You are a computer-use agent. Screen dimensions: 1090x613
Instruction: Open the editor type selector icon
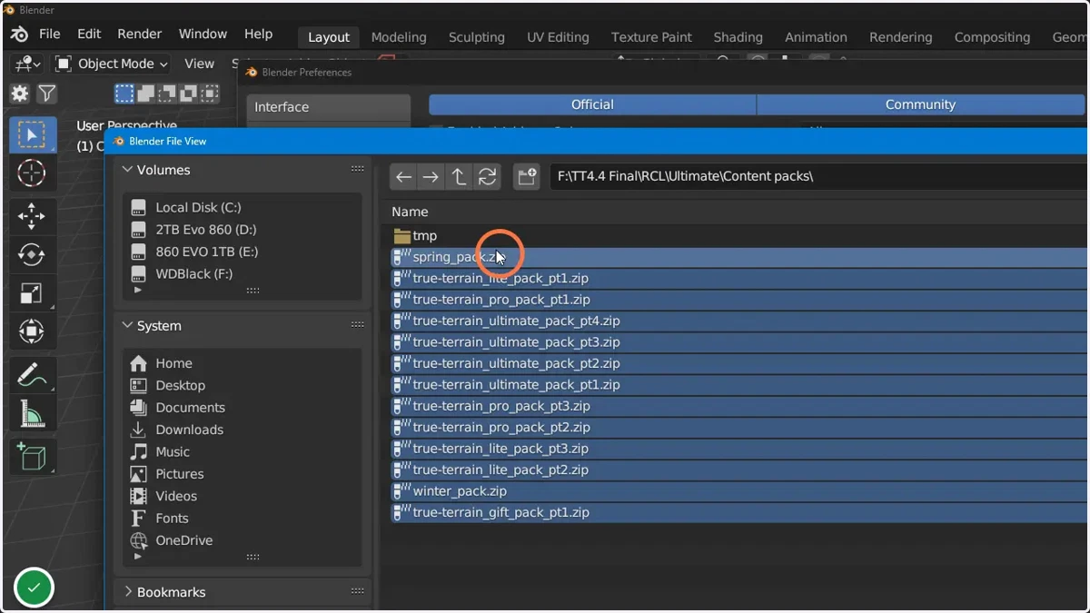26,64
